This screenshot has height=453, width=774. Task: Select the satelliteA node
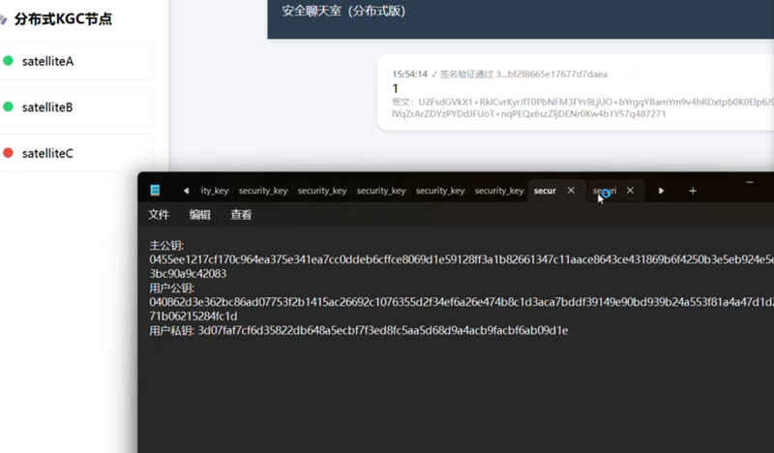[x=76, y=61]
